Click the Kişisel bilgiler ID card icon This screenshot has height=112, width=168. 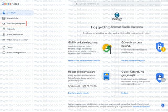(4, 18)
